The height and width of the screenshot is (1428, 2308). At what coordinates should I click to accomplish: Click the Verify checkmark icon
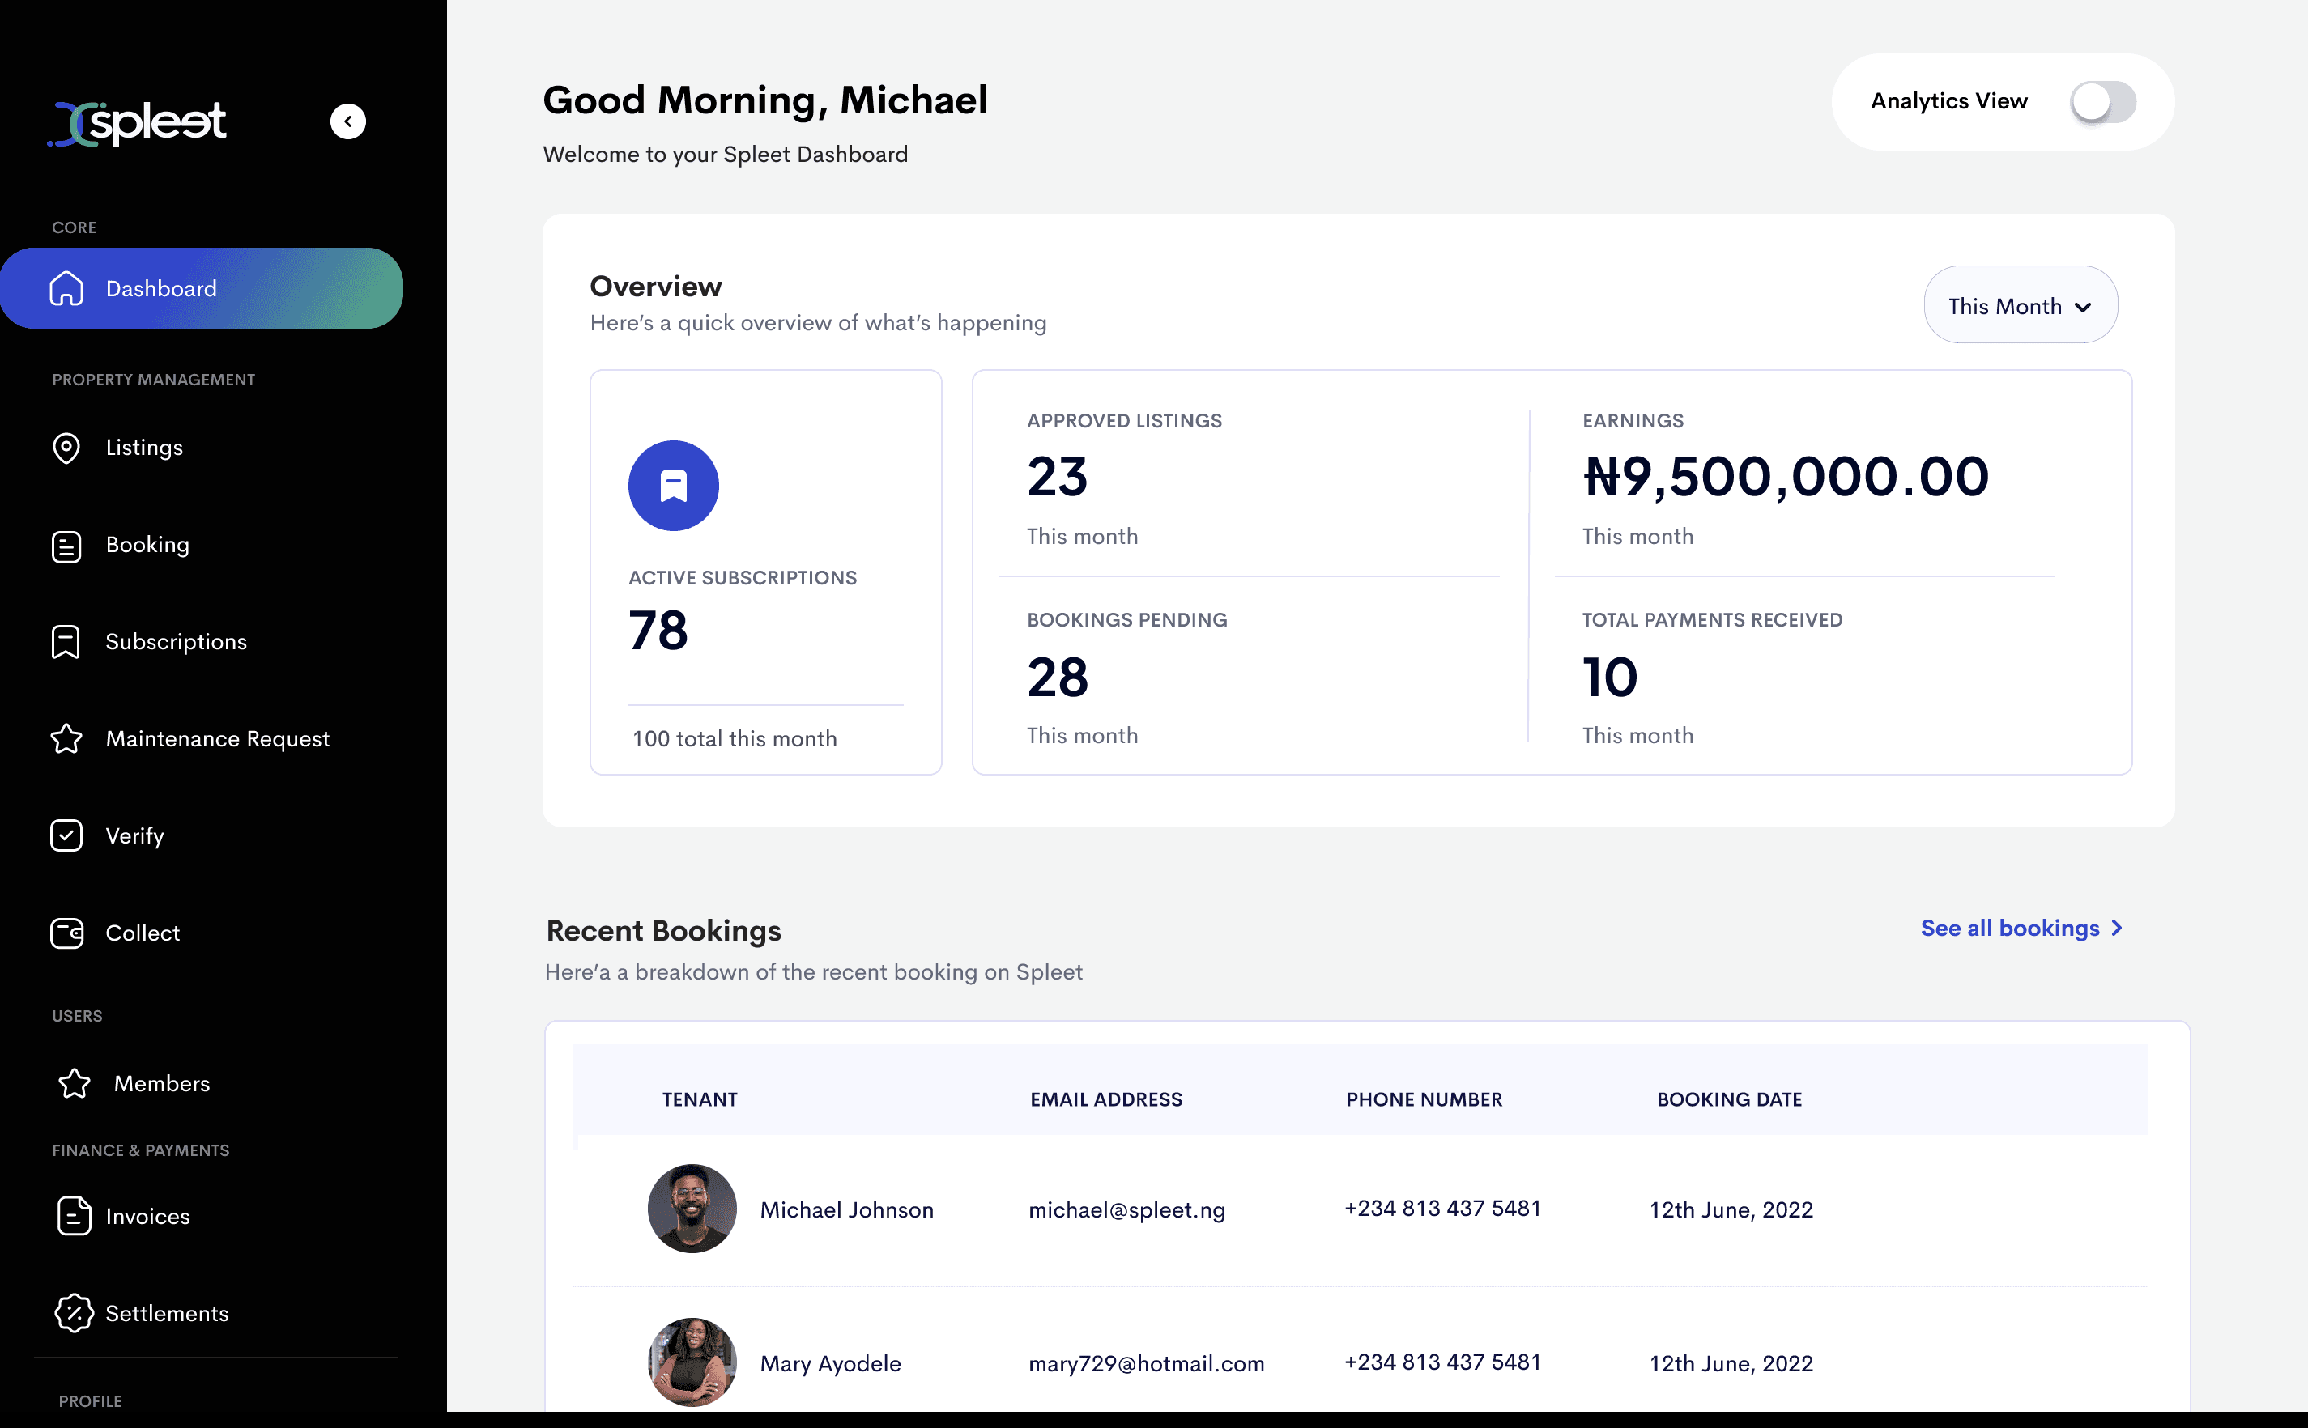coord(66,835)
